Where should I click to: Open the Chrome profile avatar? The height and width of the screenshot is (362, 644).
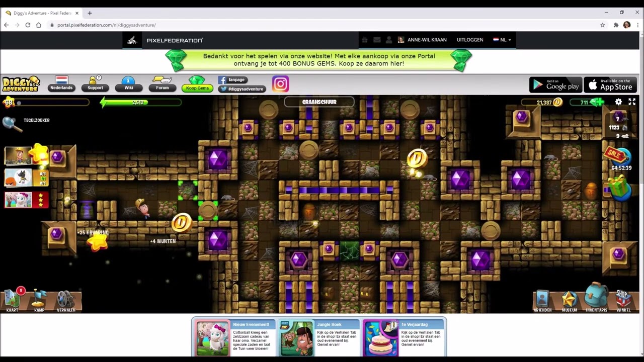[x=626, y=25]
